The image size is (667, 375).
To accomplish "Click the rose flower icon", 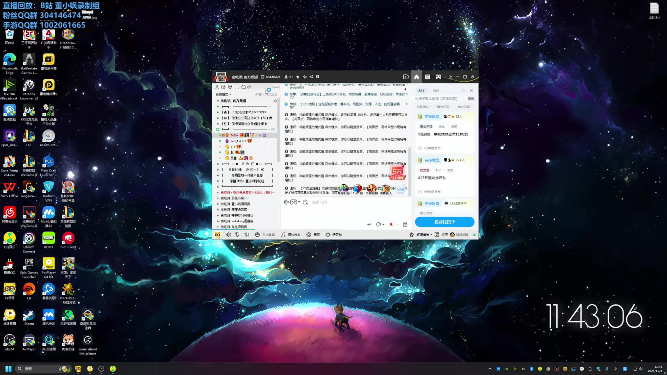I will pos(391,224).
